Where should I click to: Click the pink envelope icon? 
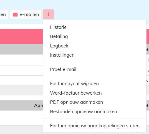click(x=15, y=15)
